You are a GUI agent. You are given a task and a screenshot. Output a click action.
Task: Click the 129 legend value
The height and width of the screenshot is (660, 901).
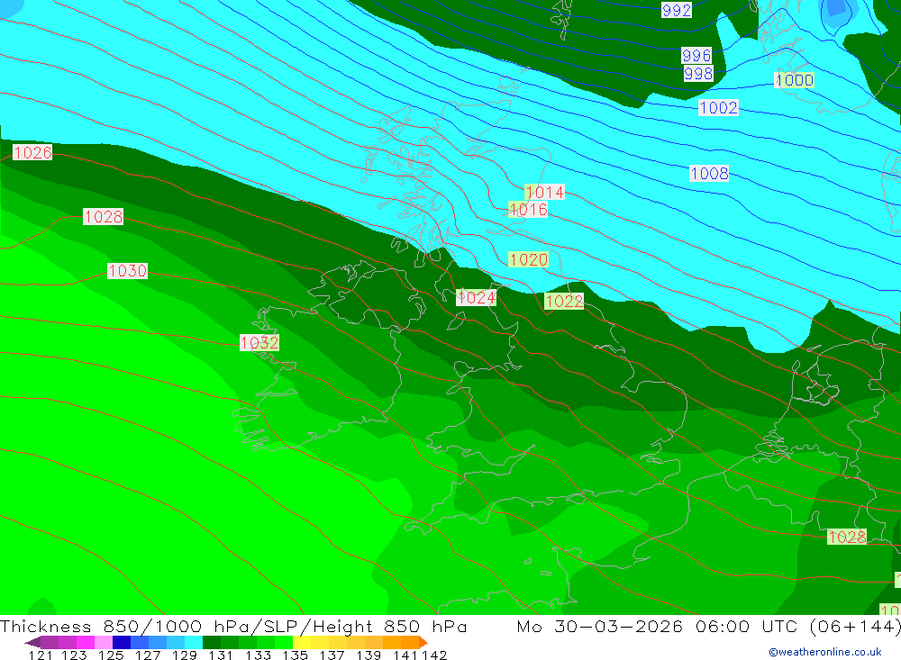tap(185, 655)
